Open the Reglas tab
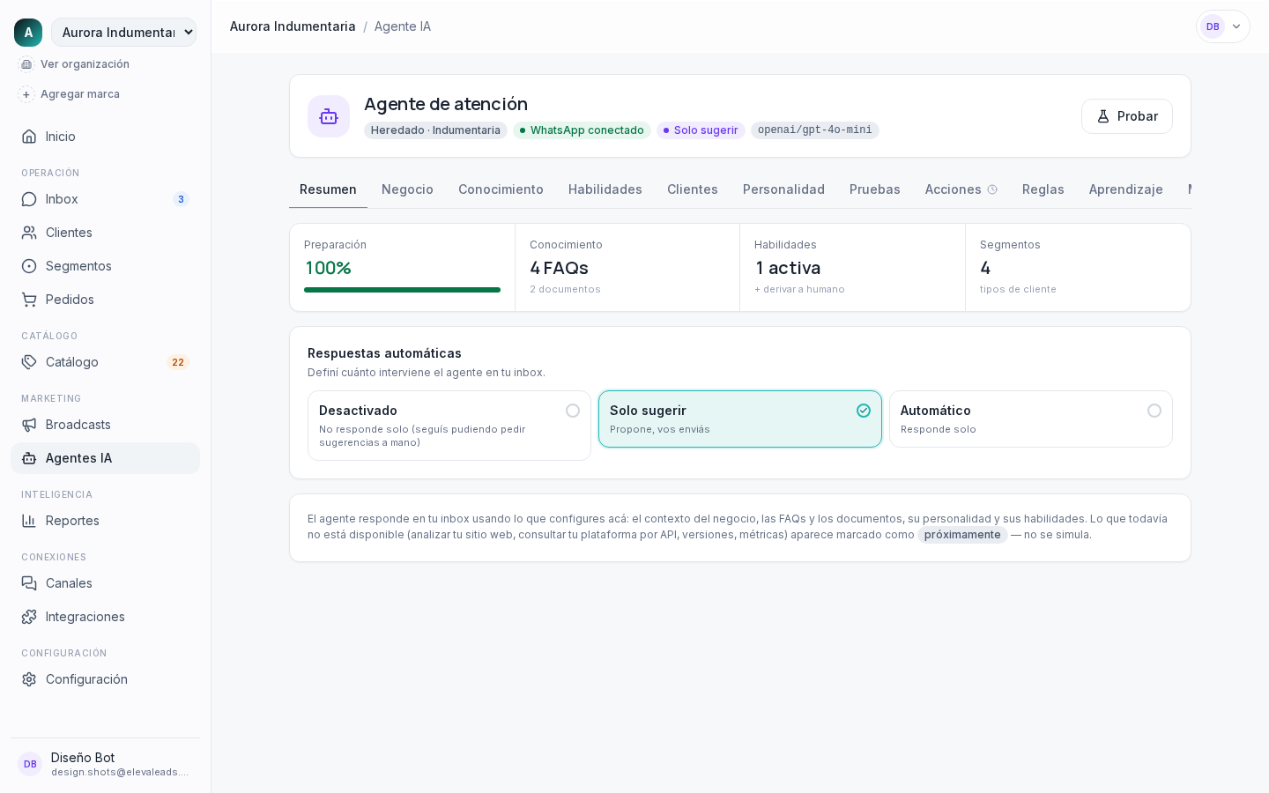The width and height of the screenshot is (1269, 793). (x=1043, y=189)
